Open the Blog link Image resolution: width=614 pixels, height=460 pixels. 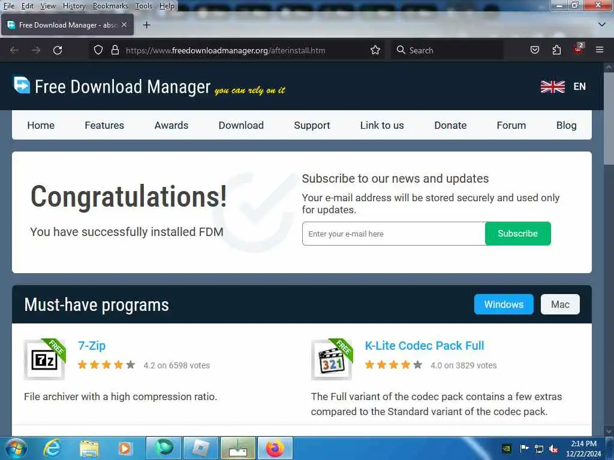click(x=566, y=125)
